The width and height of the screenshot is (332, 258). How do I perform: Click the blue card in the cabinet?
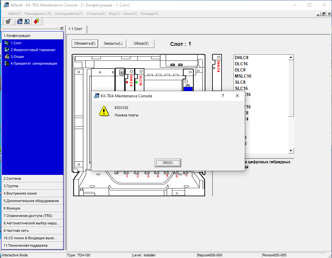[188, 88]
